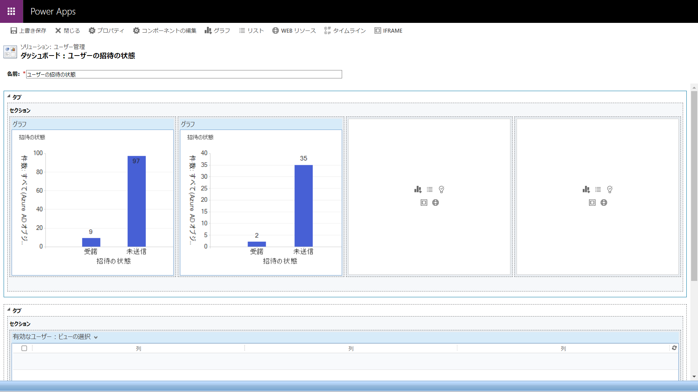Select the 未送信 bar with value 97
This screenshot has height=392, width=698.
pyautogui.click(x=136, y=201)
